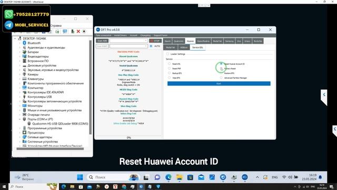The width and height of the screenshot is (337, 190).
Task: Open the Chat icon on the remote taskbar
Action: (157, 177)
